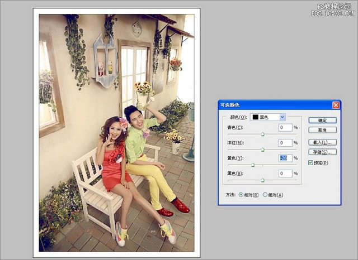The height and width of the screenshot is (260, 358).
Task: Click the 黄色(Y) yellow slider handle
Action: (253, 165)
